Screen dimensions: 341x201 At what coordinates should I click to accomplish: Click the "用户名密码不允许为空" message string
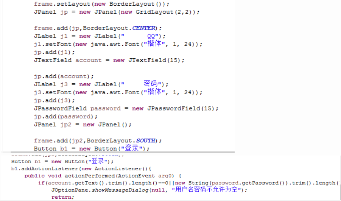click(x=207, y=190)
